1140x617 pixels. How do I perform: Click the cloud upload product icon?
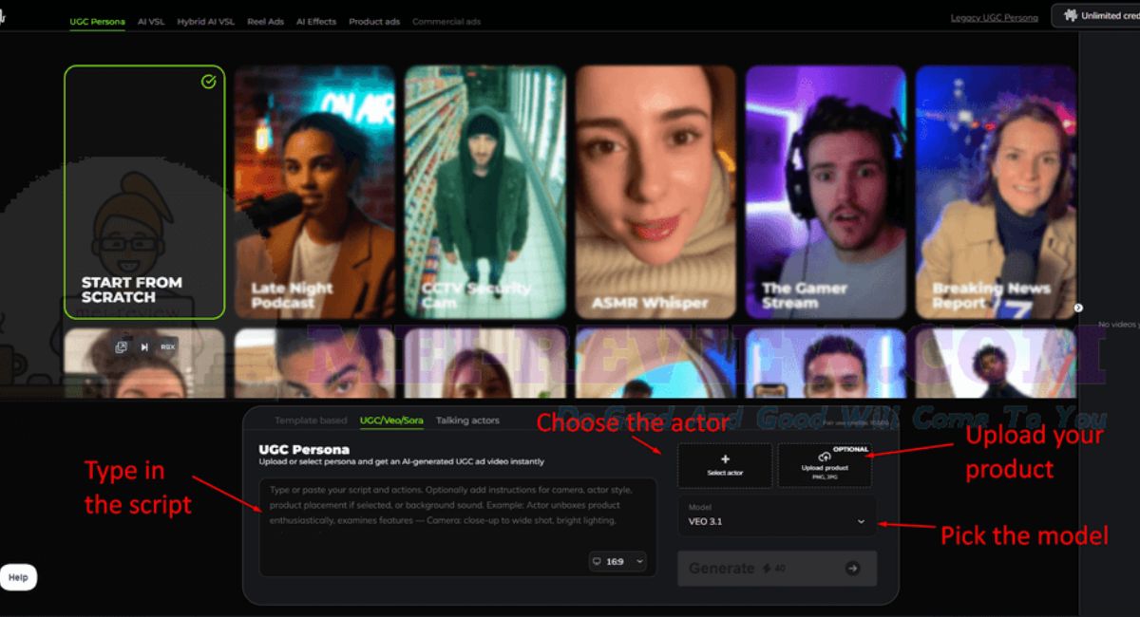(824, 458)
